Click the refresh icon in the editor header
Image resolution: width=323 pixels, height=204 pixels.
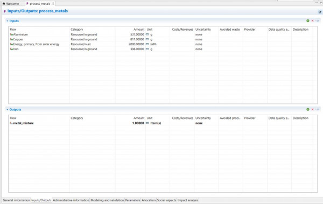pos(320,12)
